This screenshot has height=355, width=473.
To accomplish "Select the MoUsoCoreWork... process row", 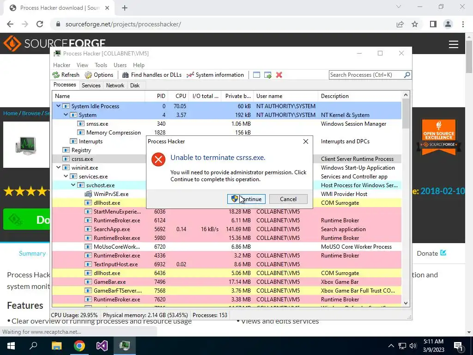I will [227, 247].
